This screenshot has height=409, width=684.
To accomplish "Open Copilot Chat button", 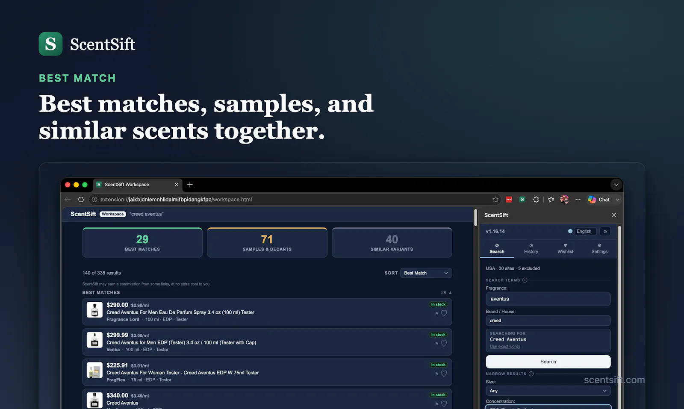I will (x=599, y=200).
